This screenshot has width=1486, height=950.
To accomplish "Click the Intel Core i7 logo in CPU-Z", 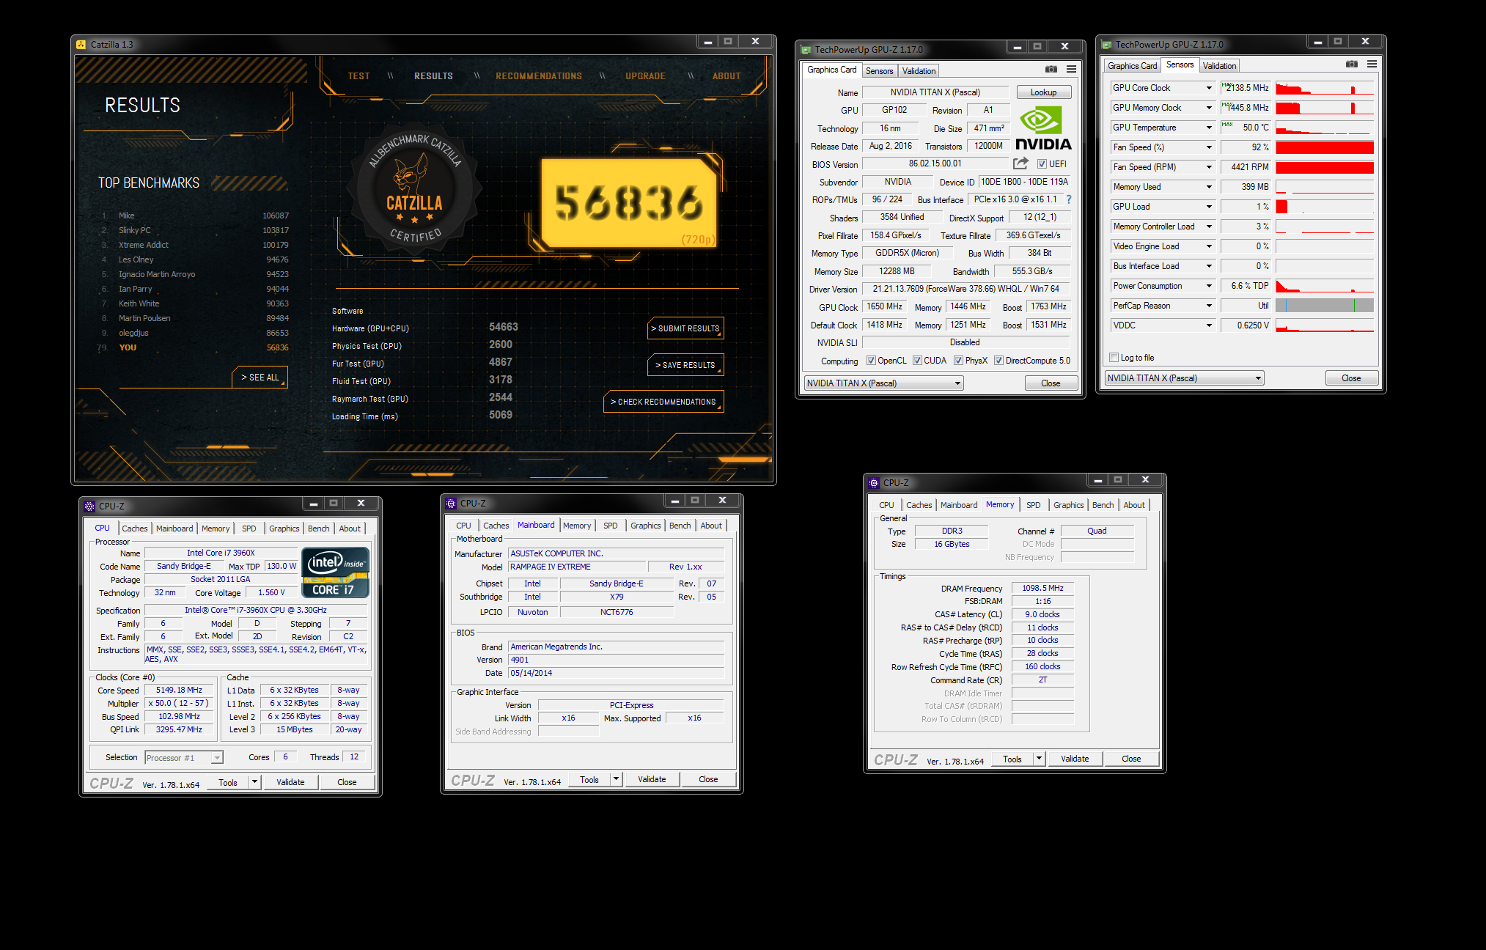I will click(336, 572).
